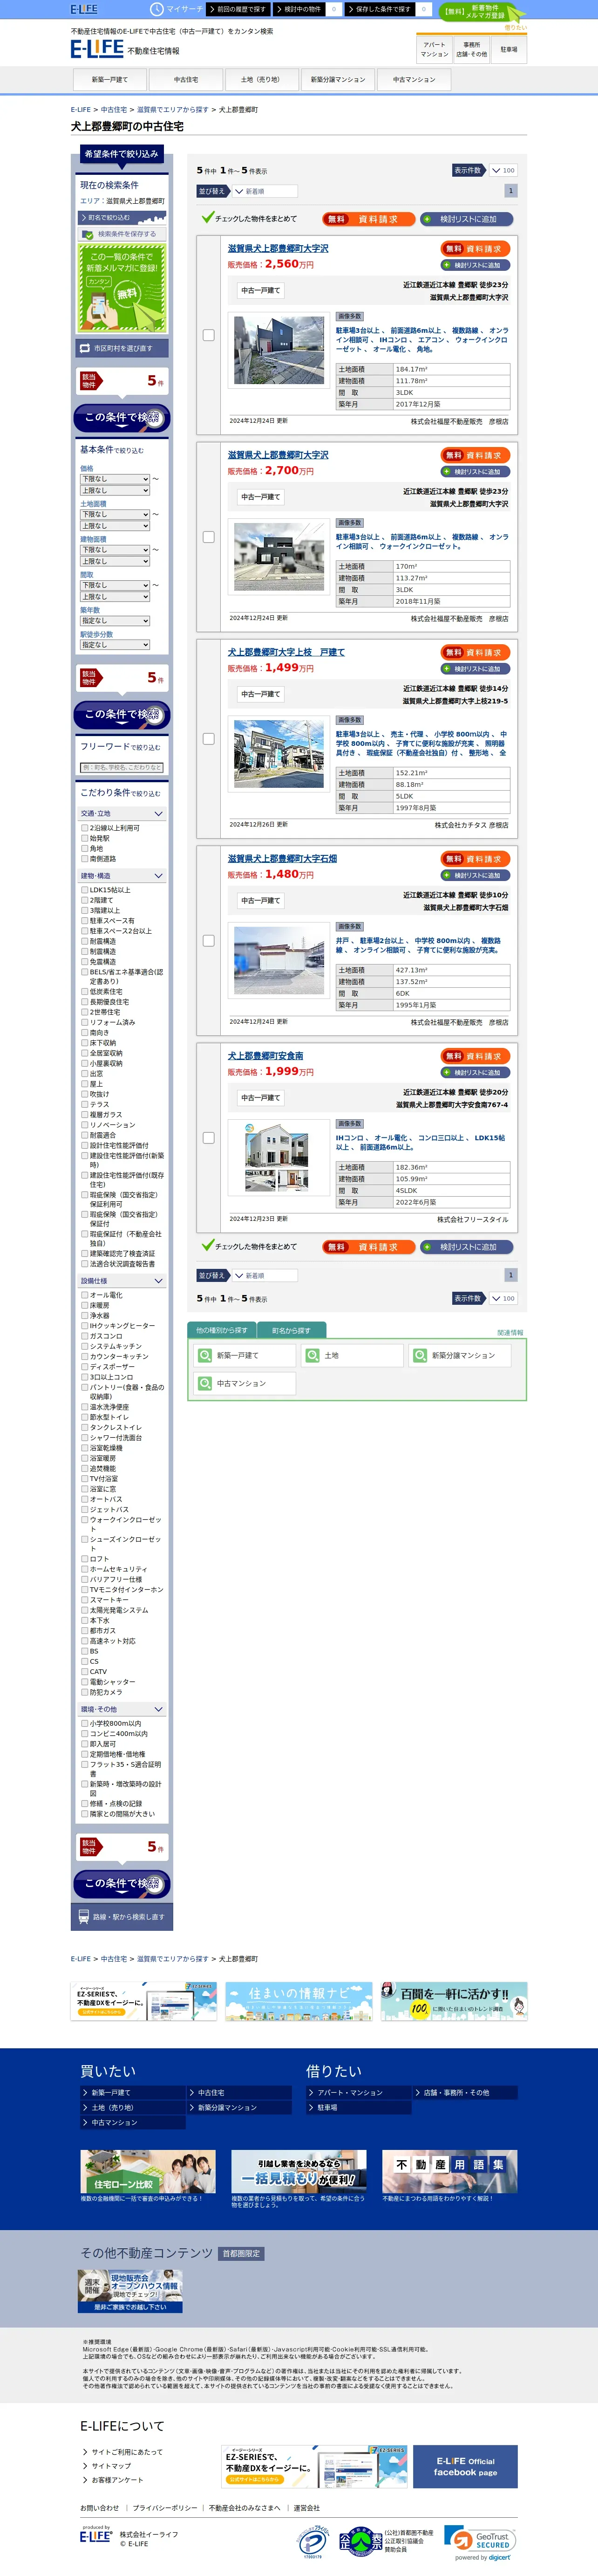598x2576 pixels.
Task: Open EZ-SERIES banner in footer section
Action: click(314, 2466)
